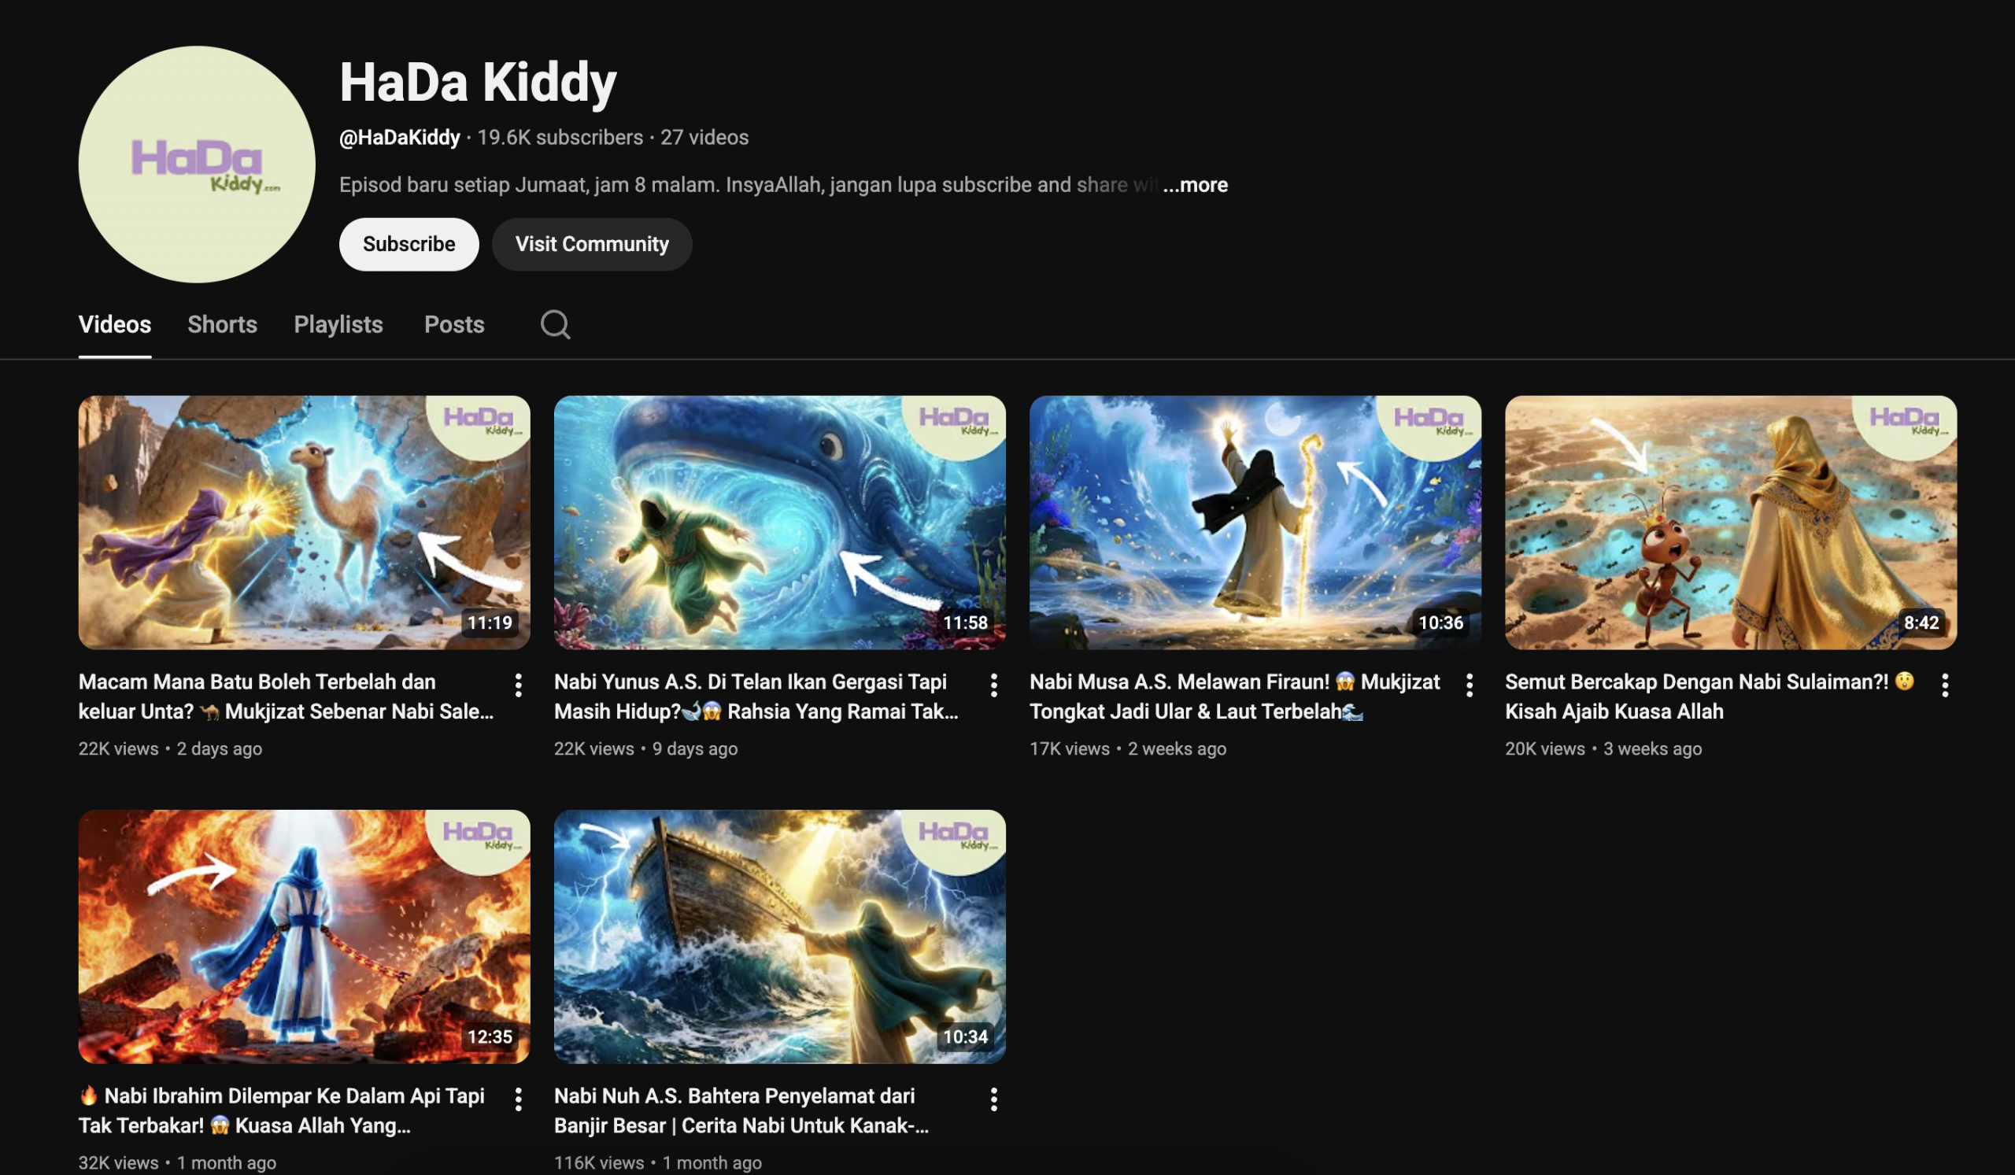Screen dimensions: 2015x1175
Task: Switch to the Playlists tab
Action: (338, 324)
